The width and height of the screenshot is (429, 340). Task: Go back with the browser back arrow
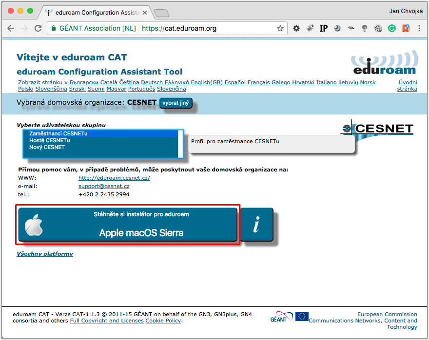pos(11,28)
